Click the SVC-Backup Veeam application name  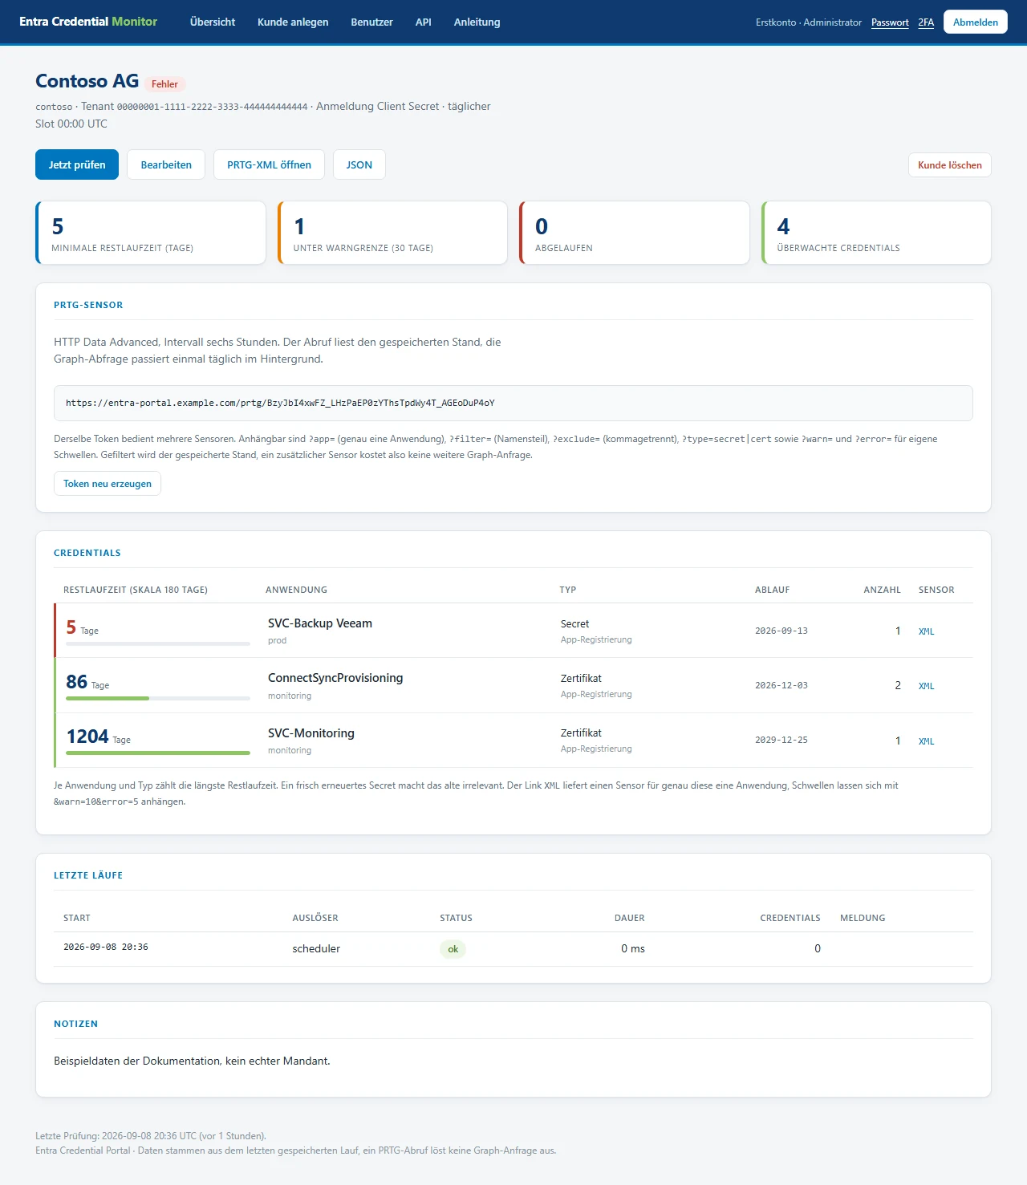[x=320, y=623]
